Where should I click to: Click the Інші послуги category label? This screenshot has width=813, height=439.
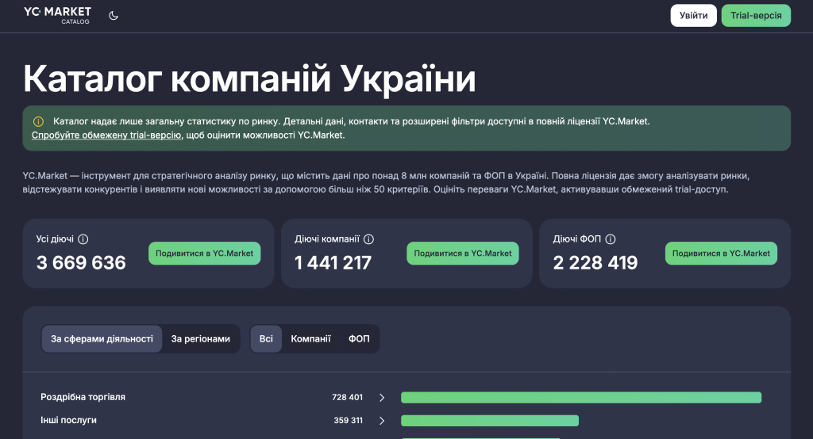(68, 420)
